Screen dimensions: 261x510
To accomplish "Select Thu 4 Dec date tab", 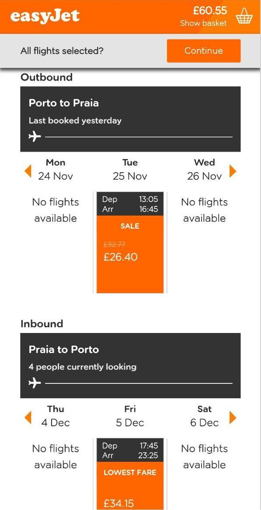I will [x=56, y=416].
